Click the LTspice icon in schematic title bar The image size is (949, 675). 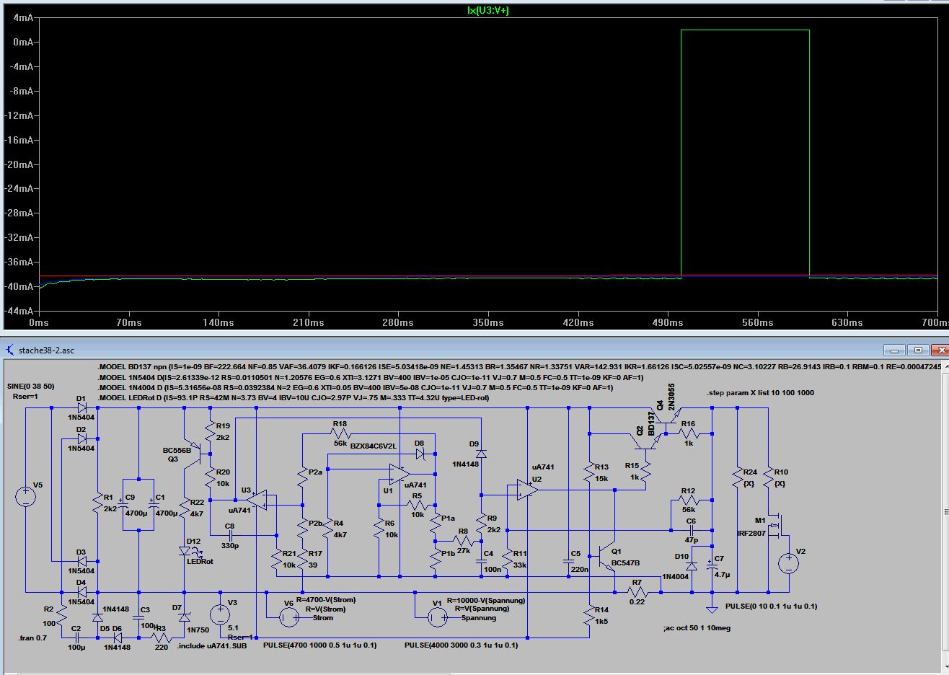[x=9, y=350]
